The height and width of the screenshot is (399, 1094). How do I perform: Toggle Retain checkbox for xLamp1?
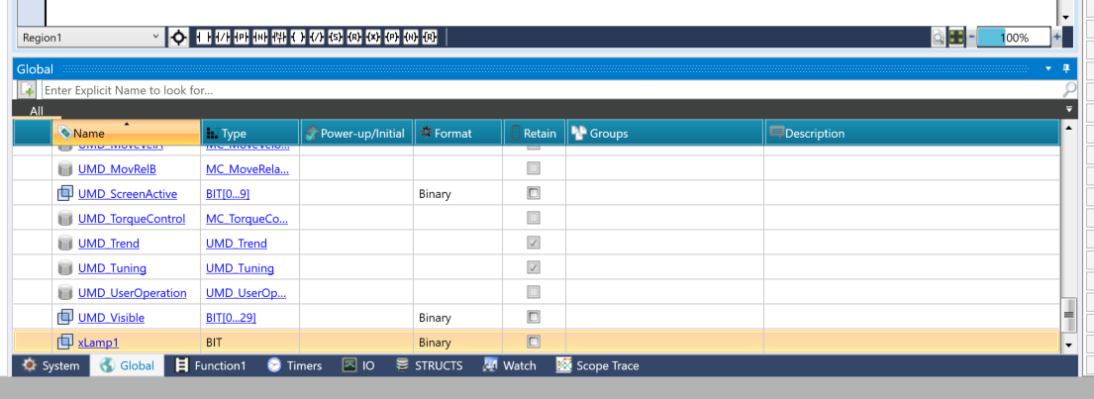point(534,343)
